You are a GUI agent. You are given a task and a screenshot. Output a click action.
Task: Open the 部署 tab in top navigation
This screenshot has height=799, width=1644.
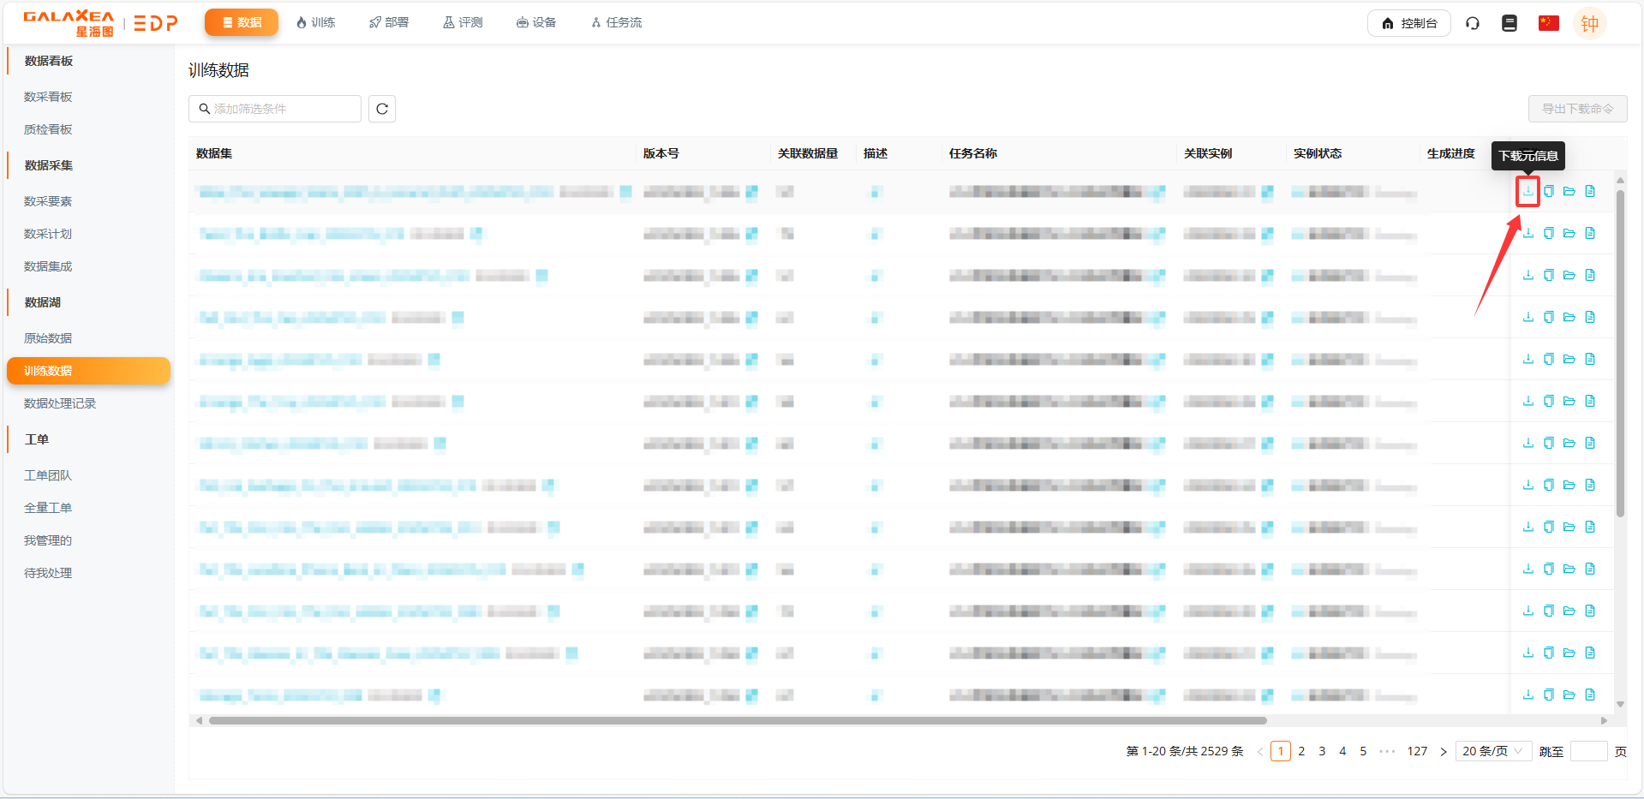click(x=389, y=22)
